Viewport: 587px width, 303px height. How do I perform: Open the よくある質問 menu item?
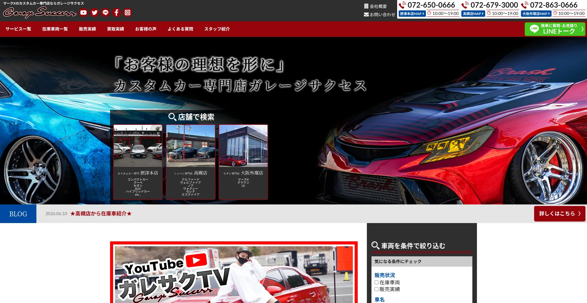point(180,29)
